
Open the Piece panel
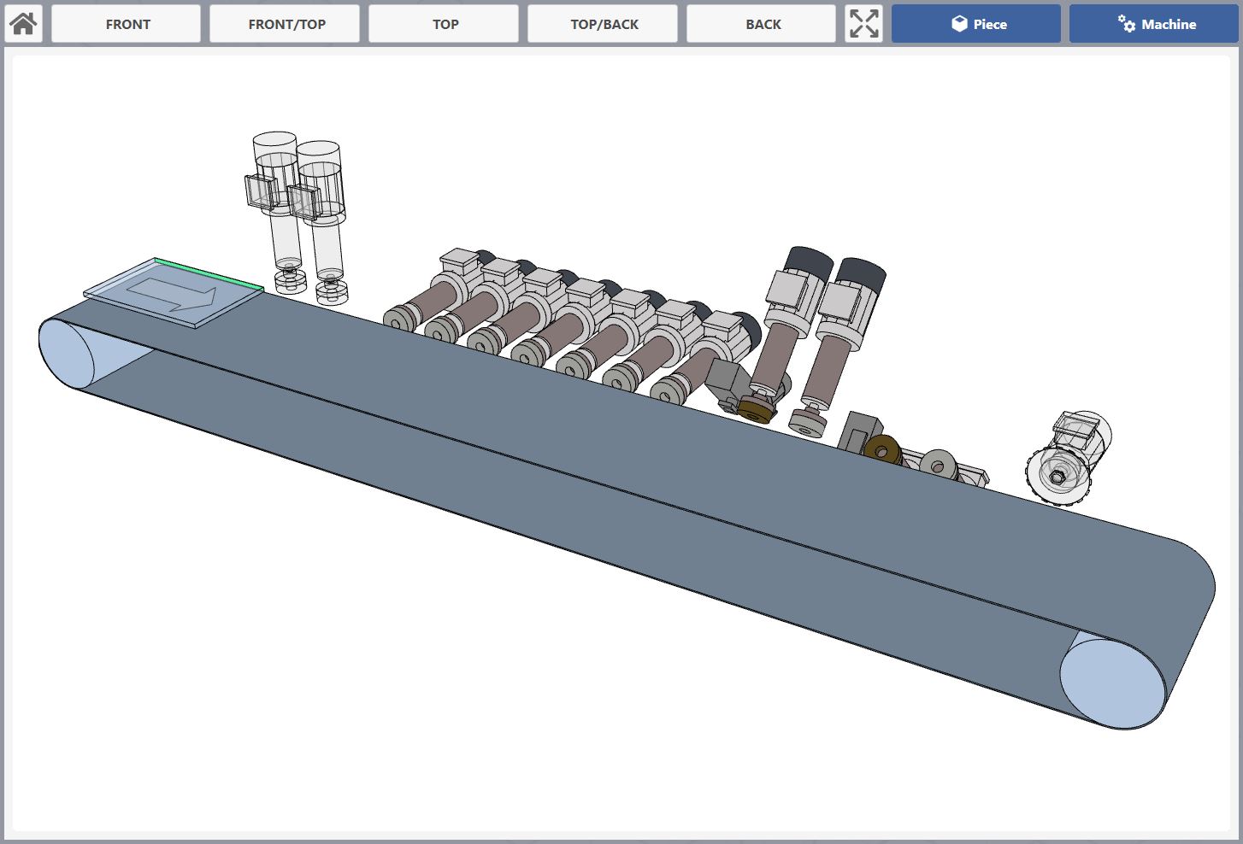click(976, 24)
